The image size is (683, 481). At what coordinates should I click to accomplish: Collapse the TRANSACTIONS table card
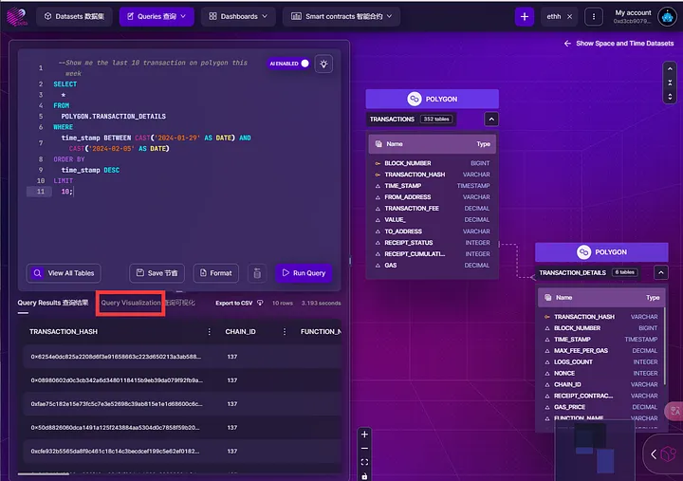tap(490, 120)
